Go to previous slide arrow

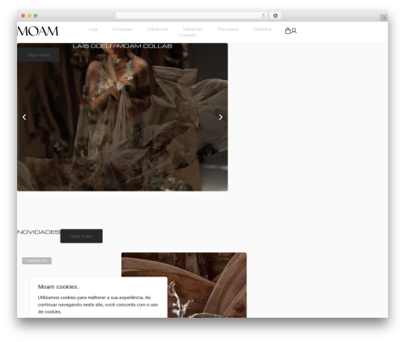[24, 117]
